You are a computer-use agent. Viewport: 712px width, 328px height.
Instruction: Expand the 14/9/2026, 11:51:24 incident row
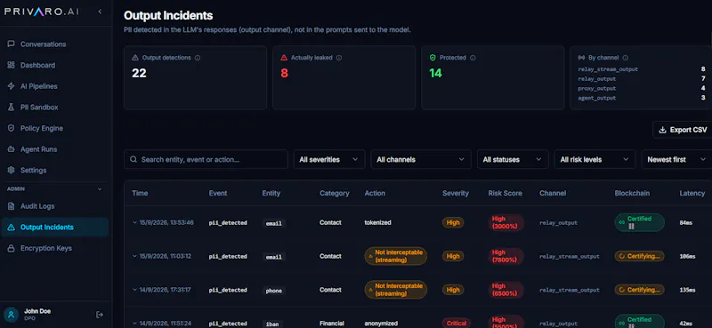pyautogui.click(x=134, y=323)
